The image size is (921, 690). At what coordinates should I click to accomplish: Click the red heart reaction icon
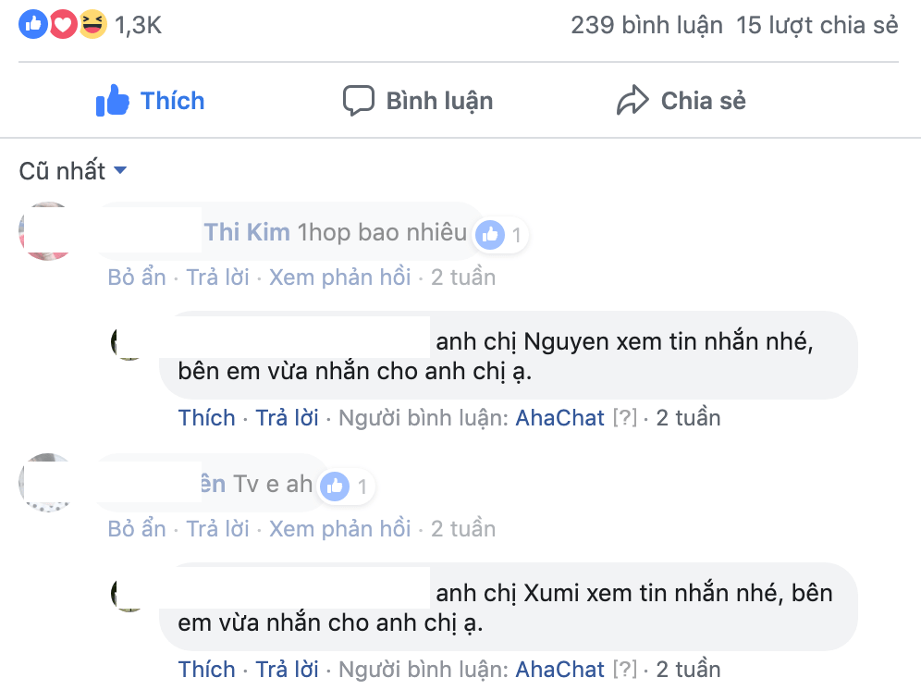coord(63,24)
